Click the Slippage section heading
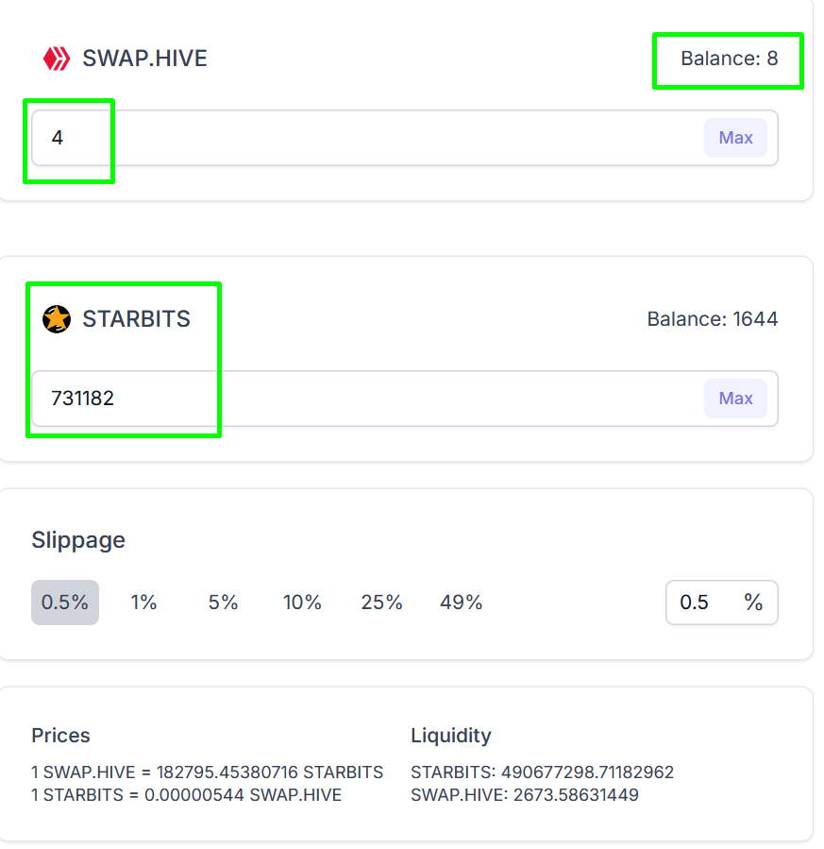824x849 pixels. click(x=78, y=540)
